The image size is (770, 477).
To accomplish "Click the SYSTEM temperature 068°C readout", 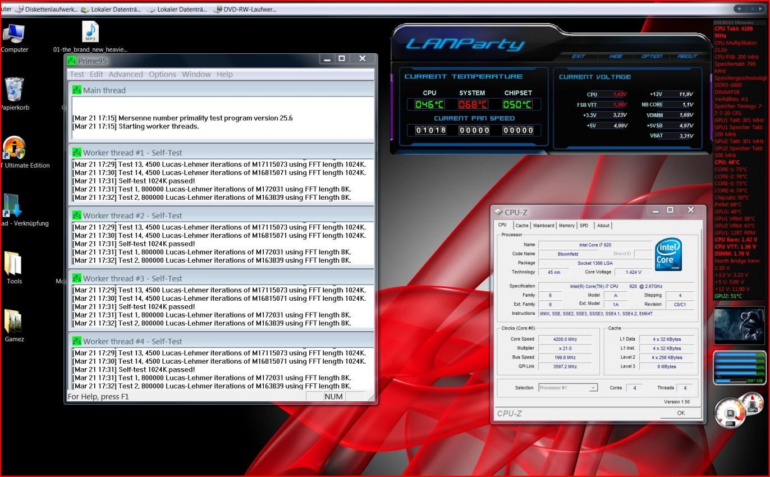I will pos(473,104).
